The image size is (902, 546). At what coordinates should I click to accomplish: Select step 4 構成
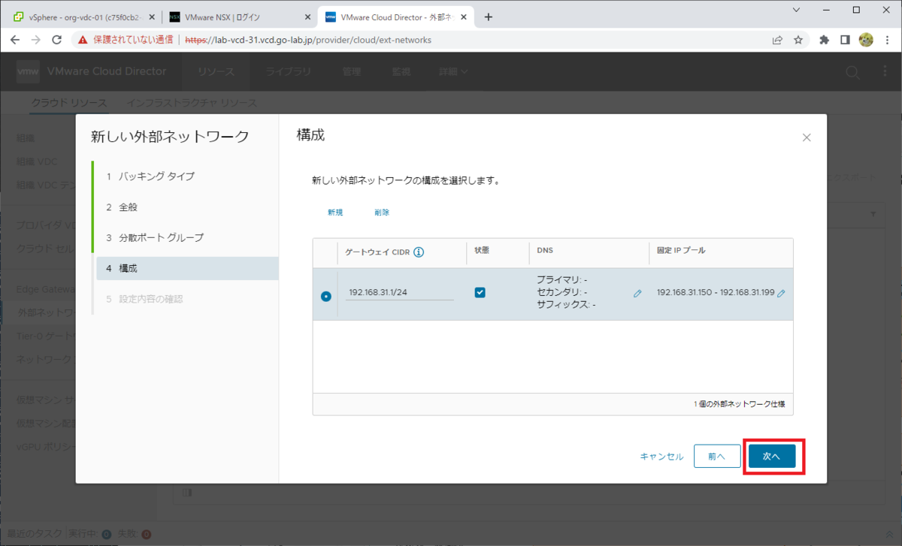187,268
